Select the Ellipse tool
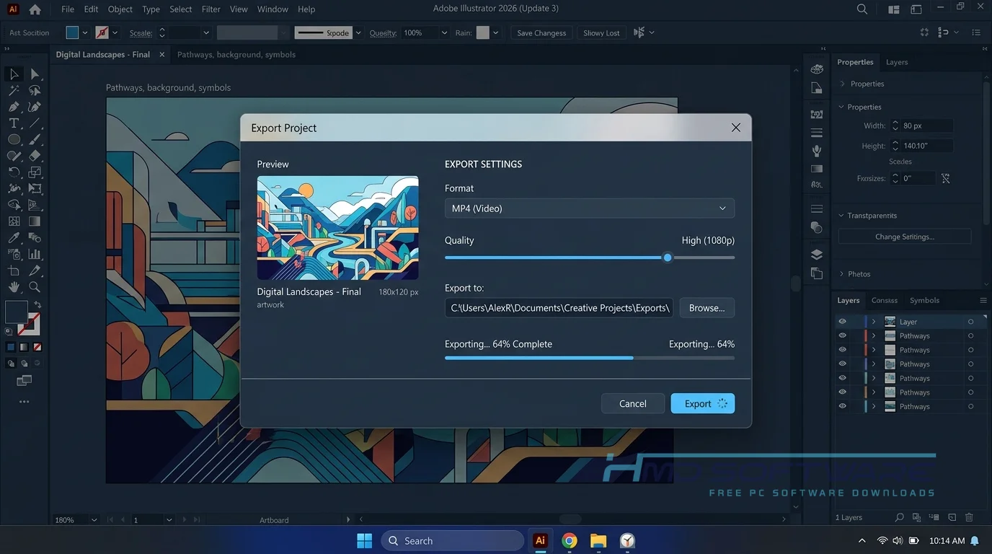The width and height of the screenshot is (992, 554). tap(14, 139)
